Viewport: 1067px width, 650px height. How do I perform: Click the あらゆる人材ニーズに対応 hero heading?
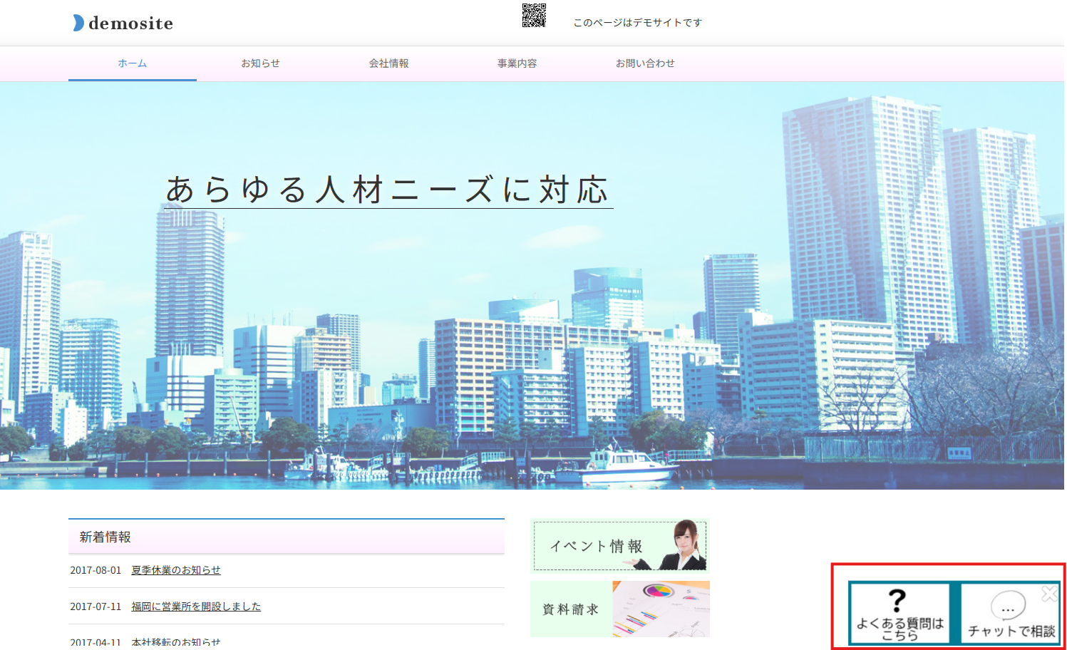[387, 190]
